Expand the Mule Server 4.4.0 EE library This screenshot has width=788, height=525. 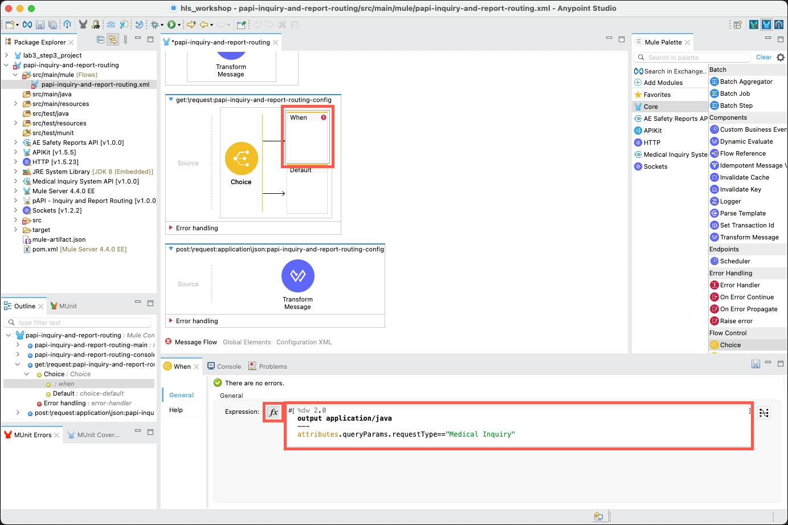click(15, 191)
